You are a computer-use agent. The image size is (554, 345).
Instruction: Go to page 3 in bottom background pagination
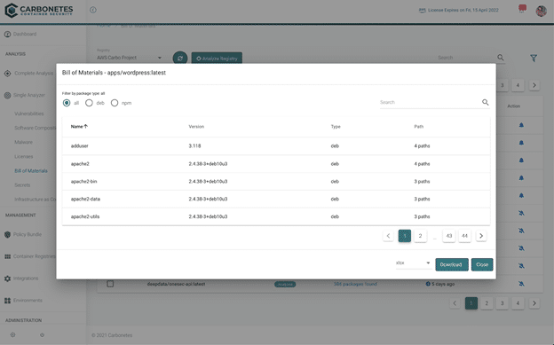point(503,303)
